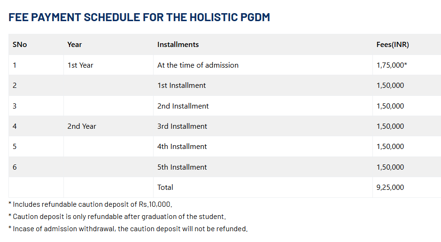Select the "1st Installment" cell
Image resolution: width=441 pixels, height=242 pixels.
pyautogui.click(x=182, y=86)
